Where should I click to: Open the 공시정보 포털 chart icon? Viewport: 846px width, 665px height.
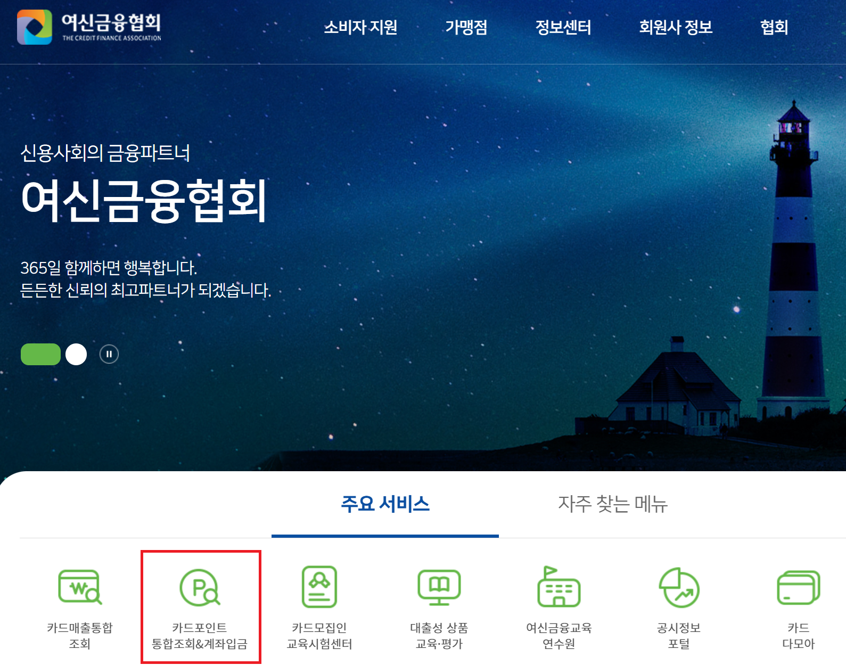[679, 587]
